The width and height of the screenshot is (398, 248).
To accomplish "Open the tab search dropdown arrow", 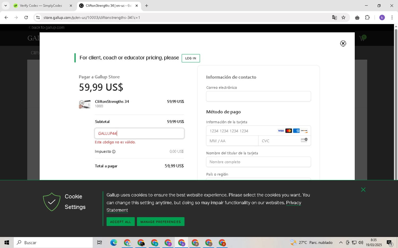I will 6,6.
